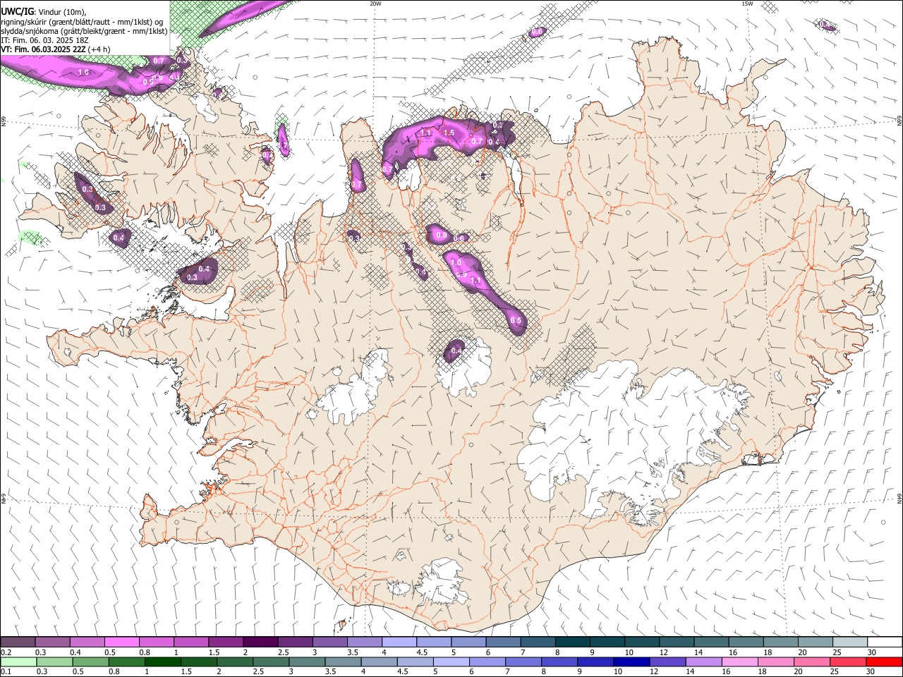
Task: Click the '0.1' label on the lower scale
Action: pos(6,672)
